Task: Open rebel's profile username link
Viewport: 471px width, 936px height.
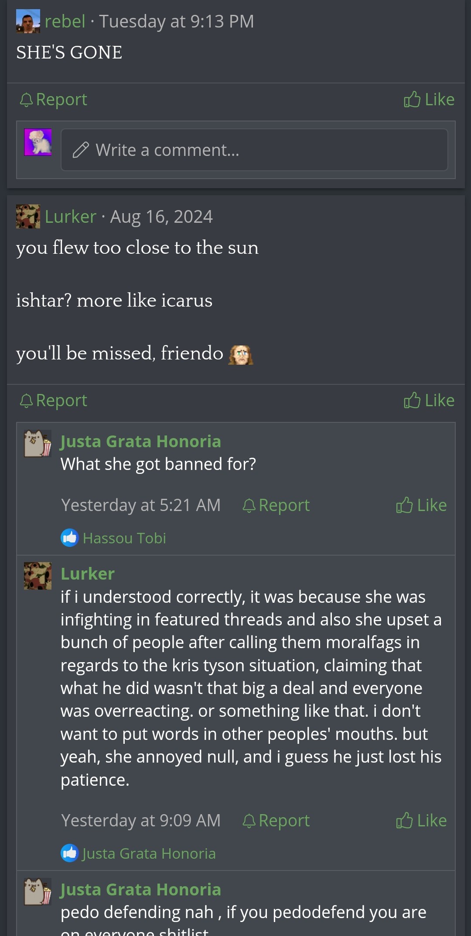Action: coord(65,21)
